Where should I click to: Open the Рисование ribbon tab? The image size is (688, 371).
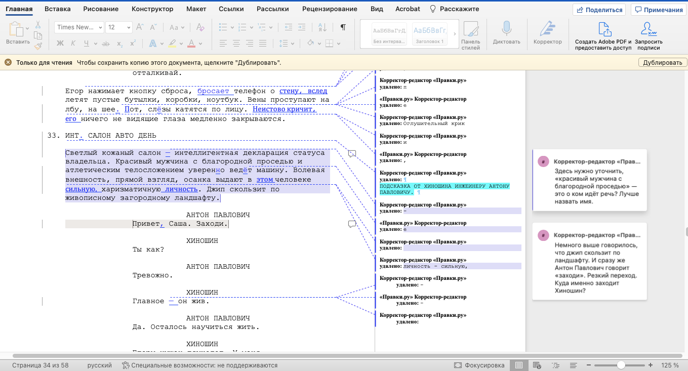[x=101, y=9]
